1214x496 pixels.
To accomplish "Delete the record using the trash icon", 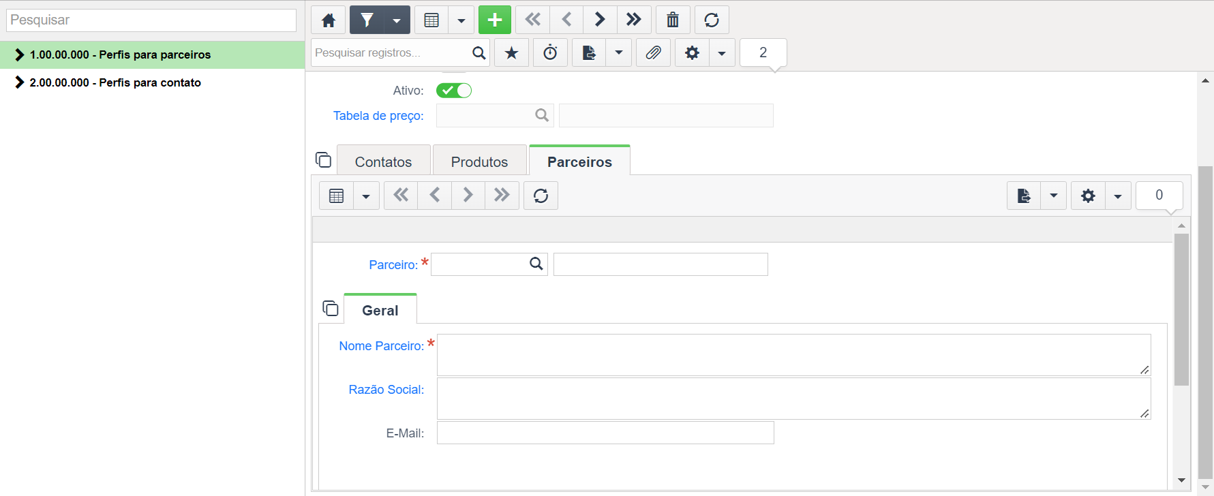I will pyautogui.click(x=673, y=20).
